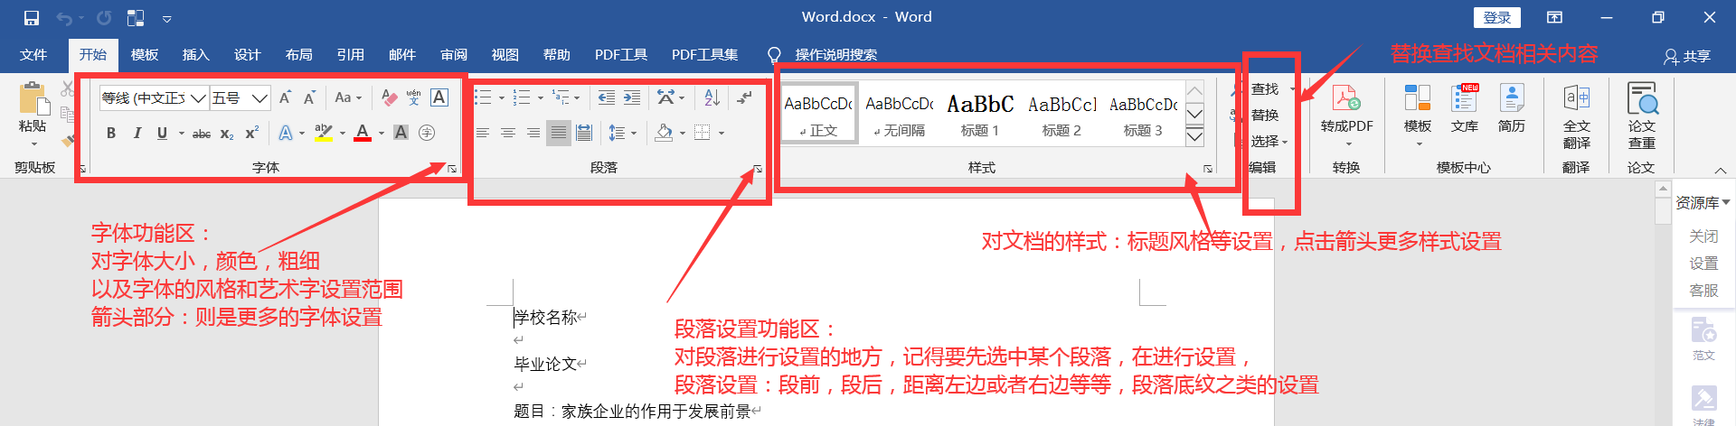Show or hide paragraph marks
Image resolution: width=1736 pixels, height=426 pixels.
(x=744, y=97)
